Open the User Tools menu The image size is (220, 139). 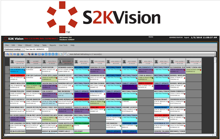[63, 45]
